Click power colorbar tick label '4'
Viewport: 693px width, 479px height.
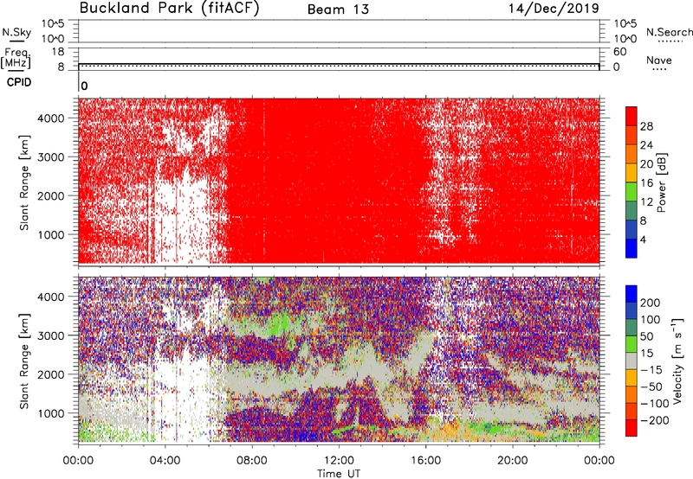click(x=644, y=239)
